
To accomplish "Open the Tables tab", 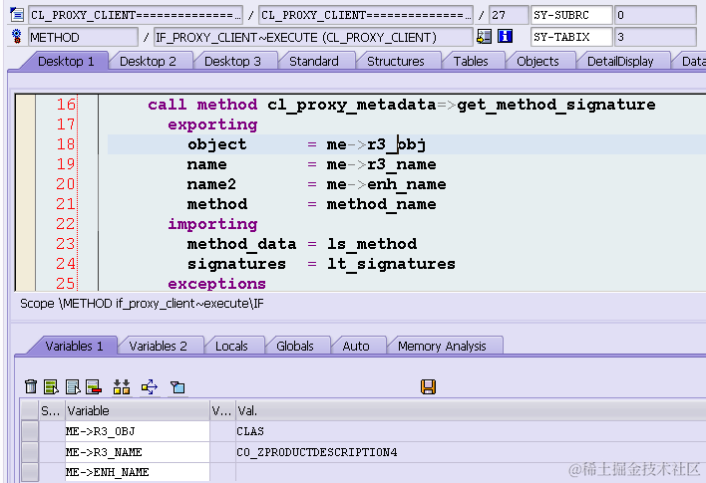I will point(471,61).
